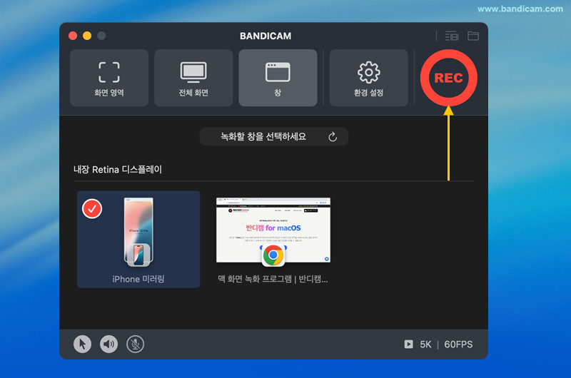The image size is (571, 378).
Task: Open the output folder icon
Action: click(x=473, y=36)
